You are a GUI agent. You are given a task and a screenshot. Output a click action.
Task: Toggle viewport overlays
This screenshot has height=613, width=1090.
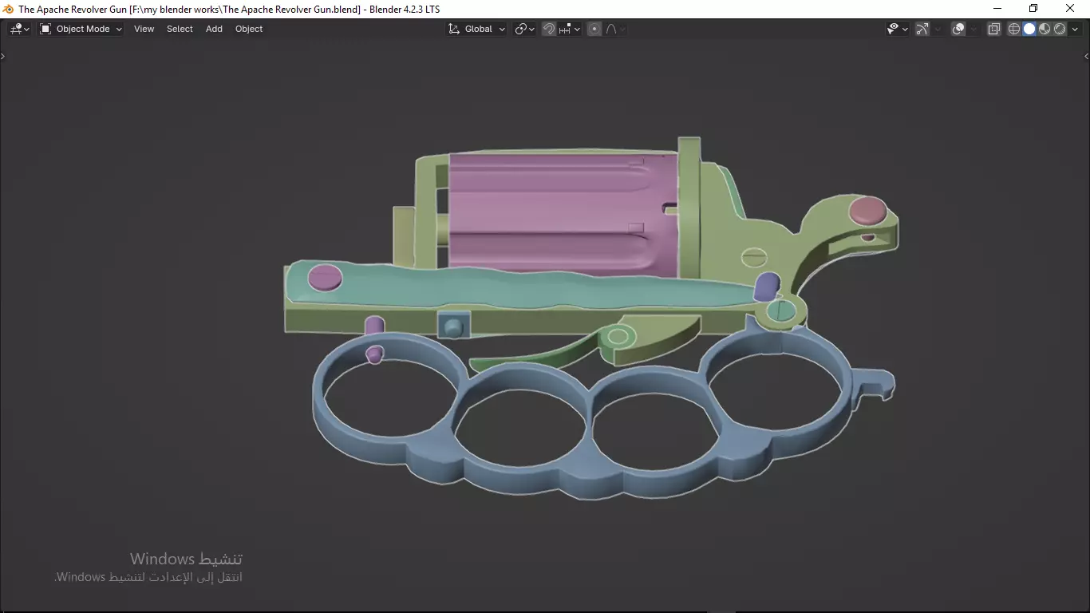(x=958, y=29)
